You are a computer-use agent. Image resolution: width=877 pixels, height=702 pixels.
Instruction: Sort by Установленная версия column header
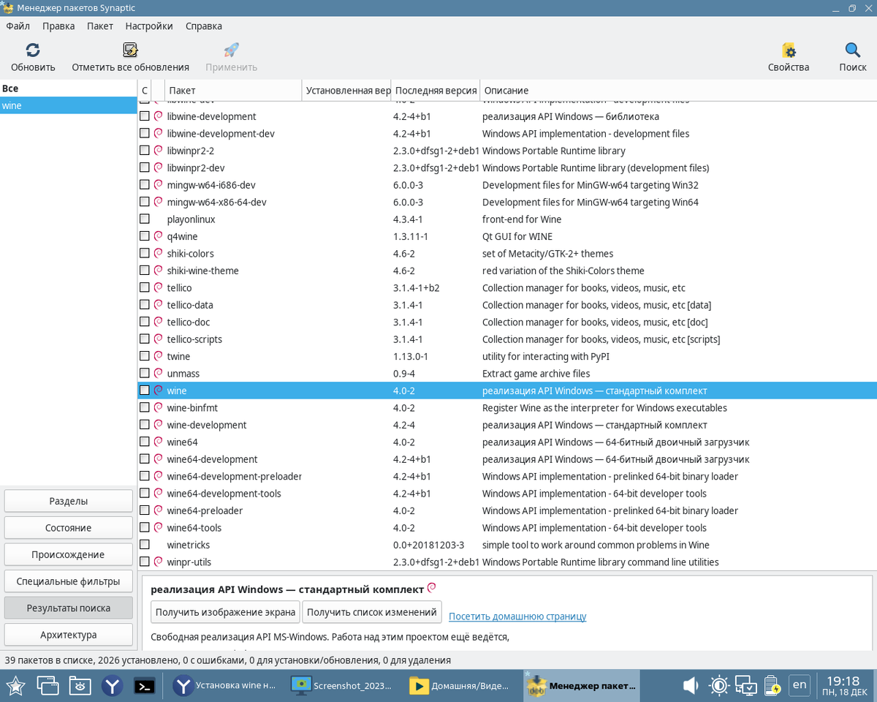[347, 91]
